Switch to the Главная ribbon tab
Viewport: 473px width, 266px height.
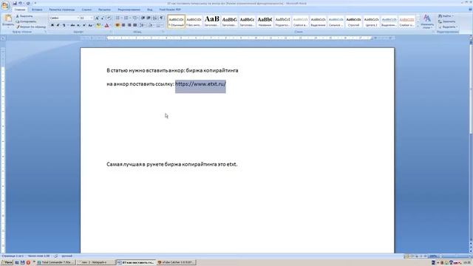(20, 10)
